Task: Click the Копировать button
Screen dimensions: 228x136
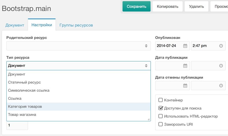Action: click(168, 6)
